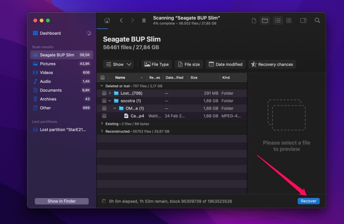
Task: Select Lost partition "StarE21..." entry
Action: tap(62, 130)
